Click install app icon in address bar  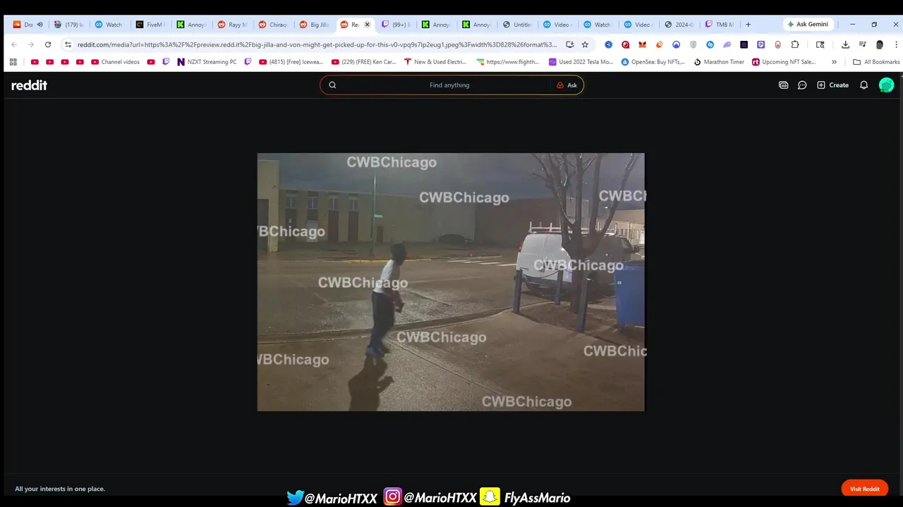(x=569, y=44)
